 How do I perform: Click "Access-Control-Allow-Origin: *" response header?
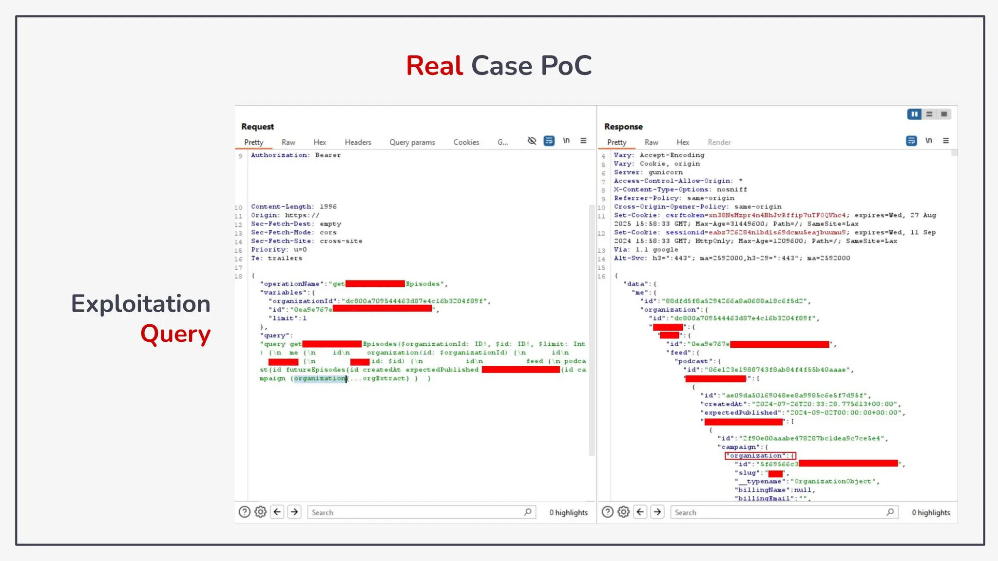[678, 181]
